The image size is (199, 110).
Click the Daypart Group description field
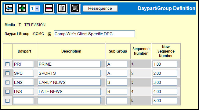click(x=94, y=34)
